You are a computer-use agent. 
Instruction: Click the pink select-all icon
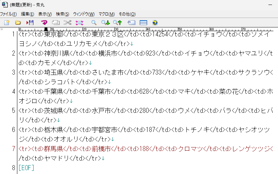click(x=79, y=23)
